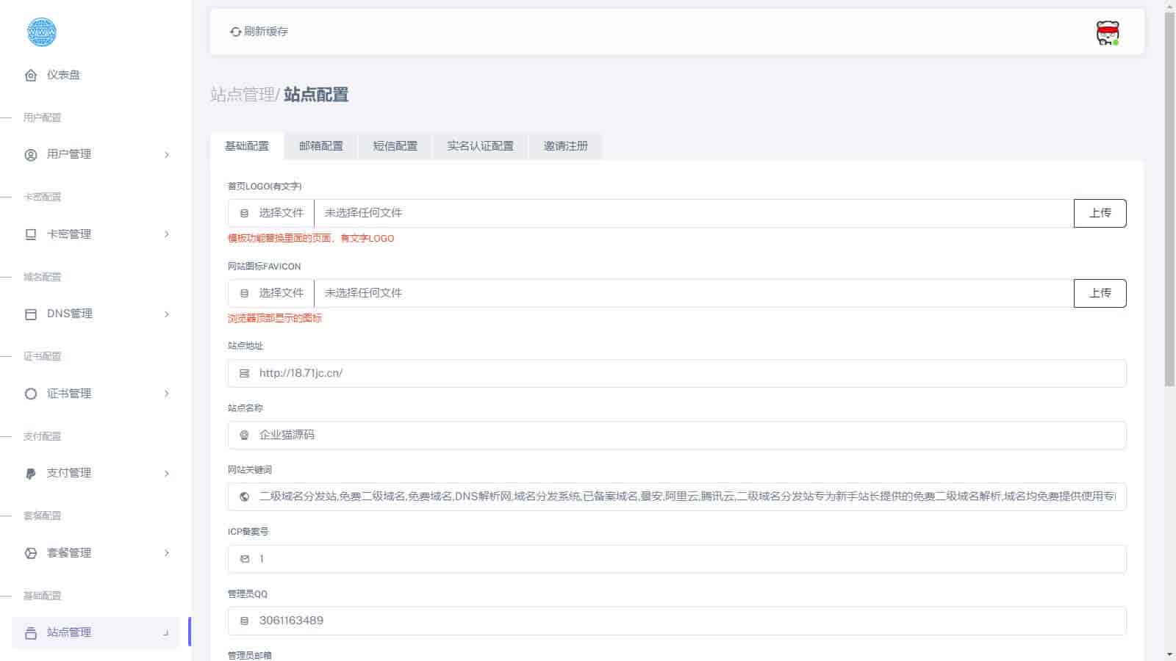Click the 网站关键词 input field
The height and width of the screenshot is (661, 1176).
tap(677, 496)
